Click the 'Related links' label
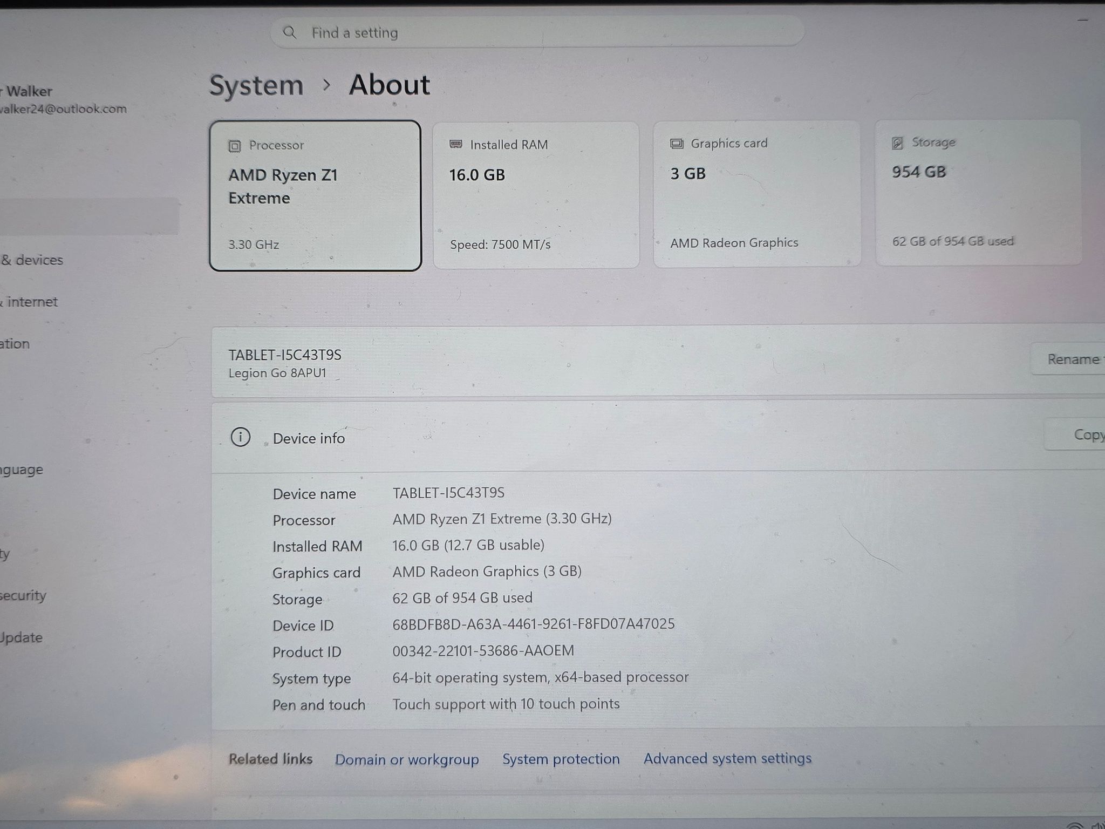The height and width of the screenshot is (829, 1105). pyautogui.click(x=270, y=759)
